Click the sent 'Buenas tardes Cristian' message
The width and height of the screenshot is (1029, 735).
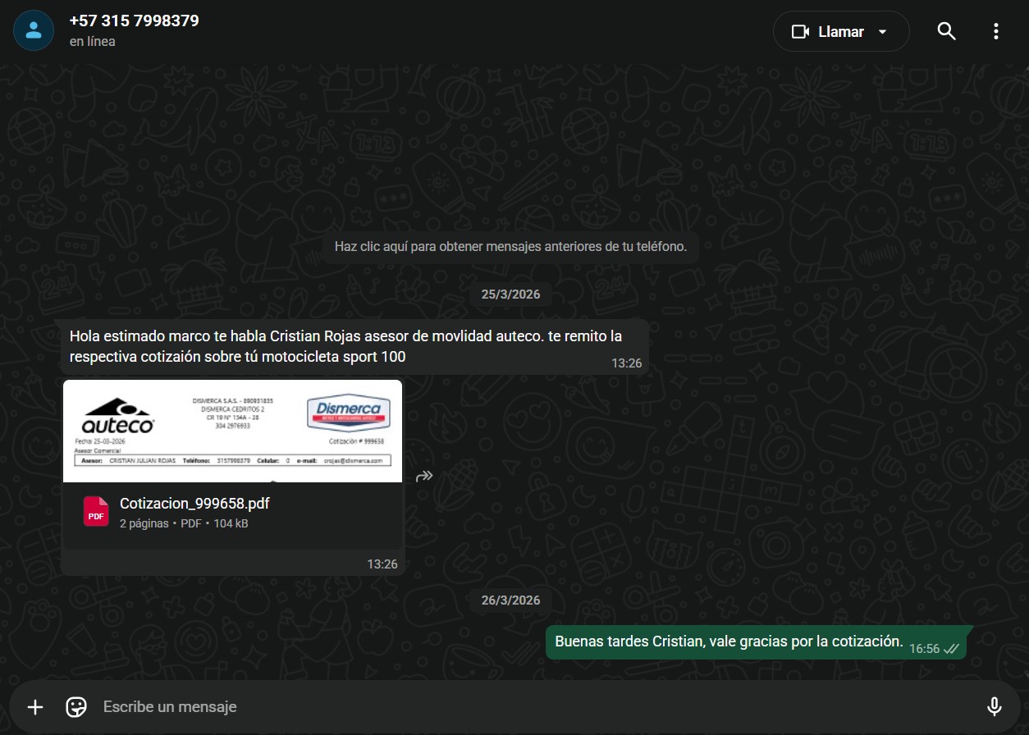pyautogui.click(x=729, y=641)
